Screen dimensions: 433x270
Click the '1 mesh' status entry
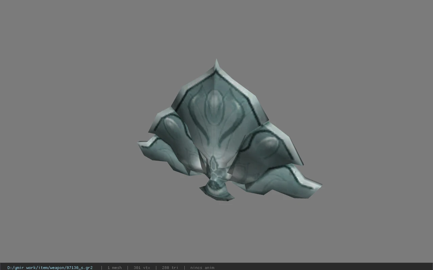point(114,268)
